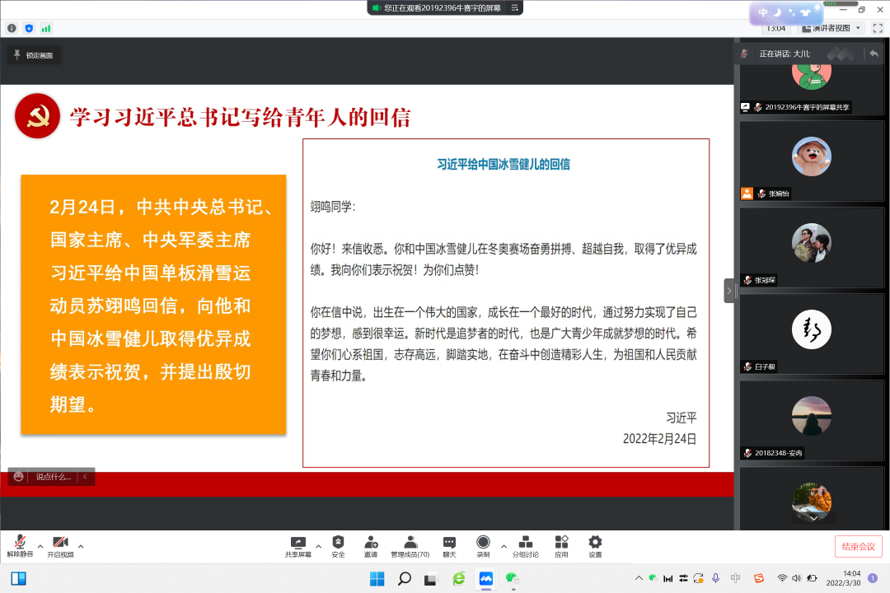Image resolution: width=890 pixels, height=593 pixels.
Task: Open Tencent Meeting taskbar icon
Action: pos(486,579)
